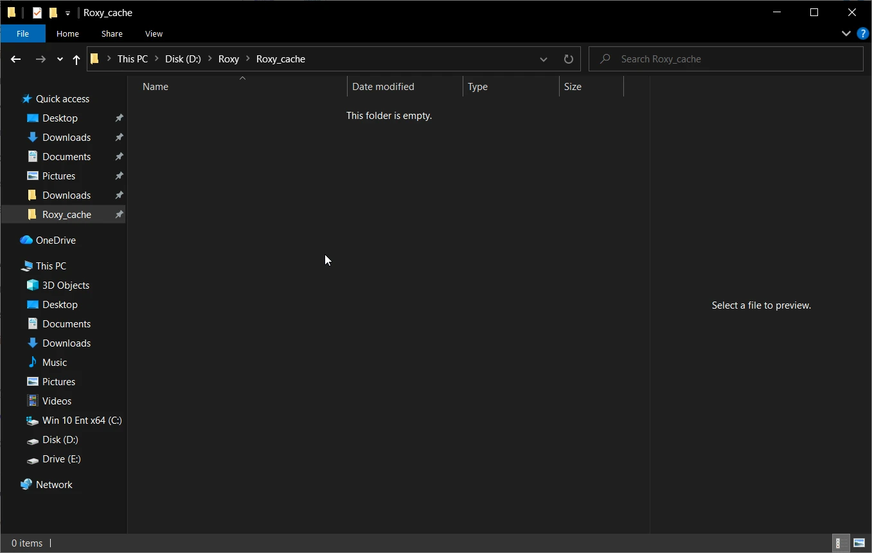
Task: Click the Back navigation arrow
Action: 16,59
